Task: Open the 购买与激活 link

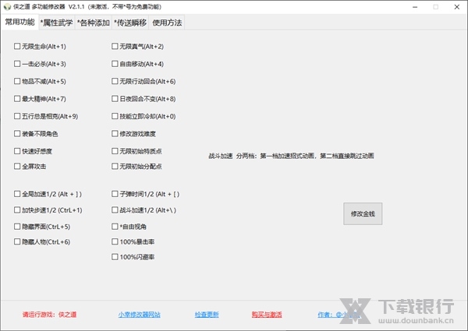Action: [267, 315]
